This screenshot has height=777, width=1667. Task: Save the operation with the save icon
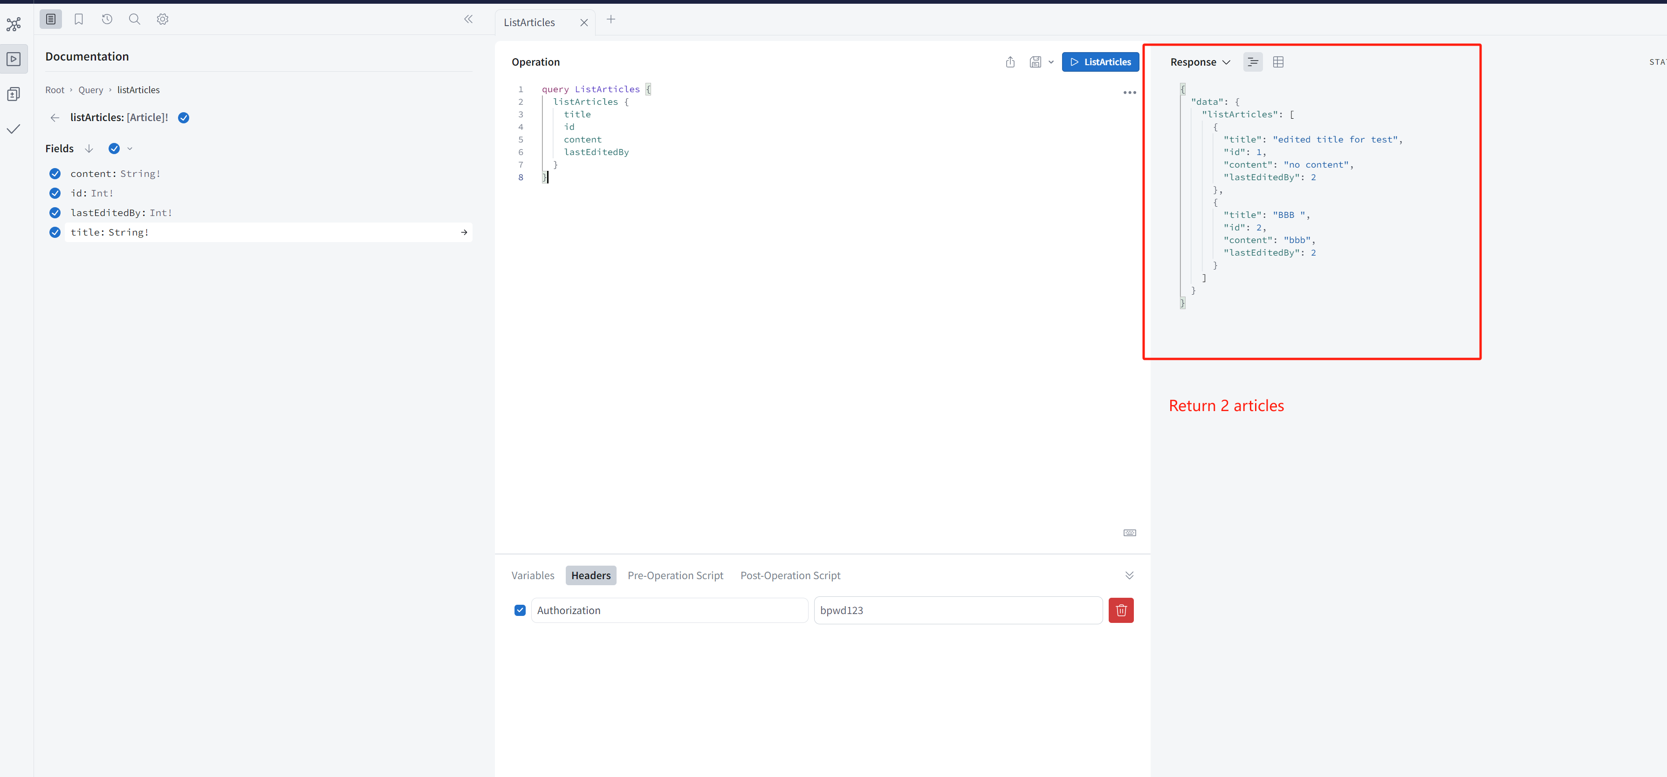click(1036, 61)
